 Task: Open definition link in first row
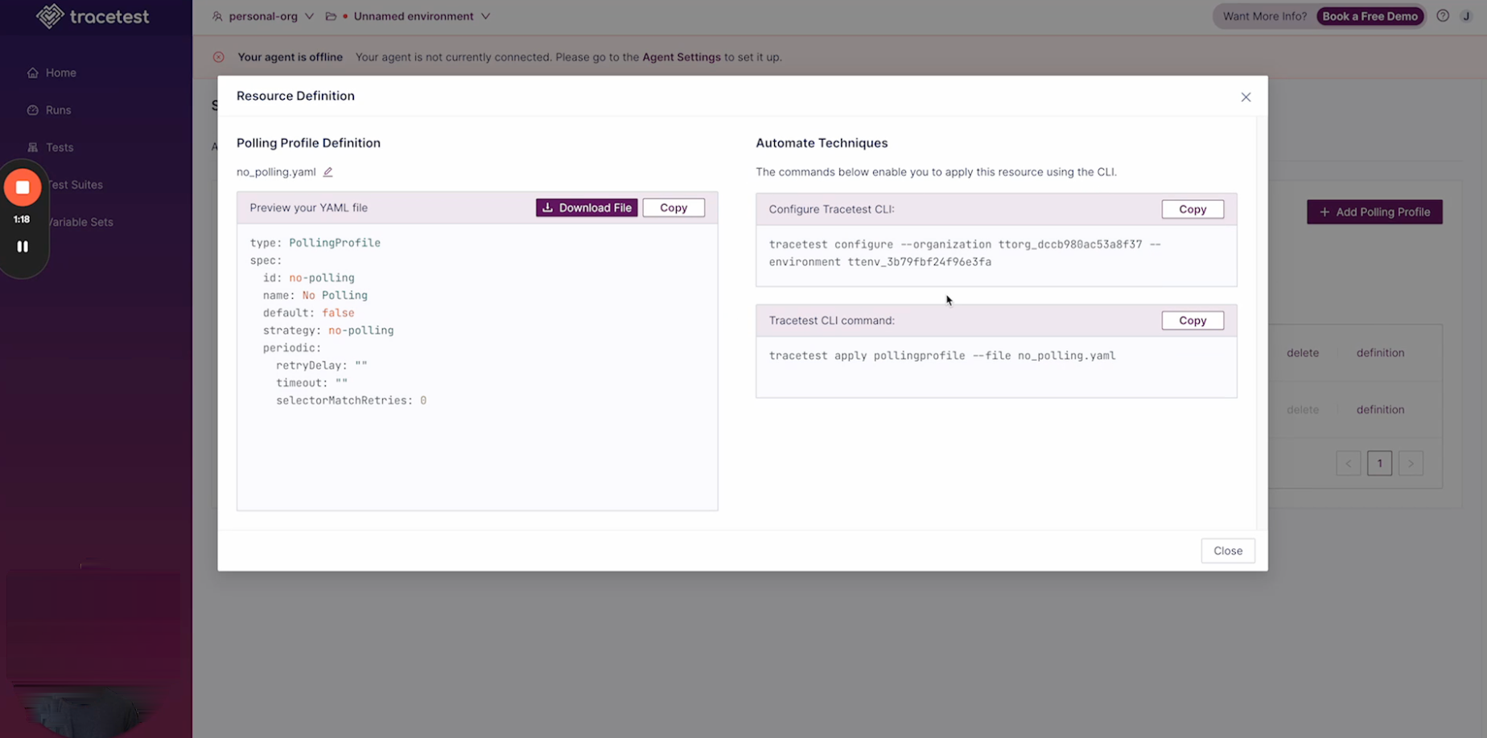(1380, 353)
